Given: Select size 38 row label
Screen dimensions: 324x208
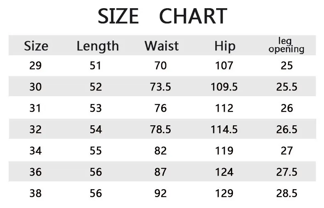Looking at the screenshot, I should 36,193.
